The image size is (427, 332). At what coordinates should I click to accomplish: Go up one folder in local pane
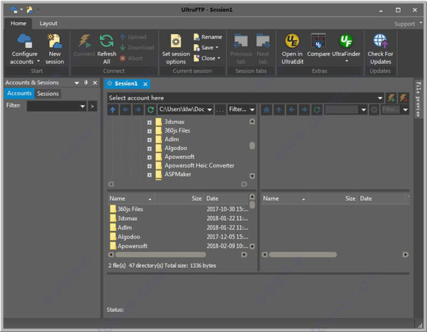[x=112, y=110]
